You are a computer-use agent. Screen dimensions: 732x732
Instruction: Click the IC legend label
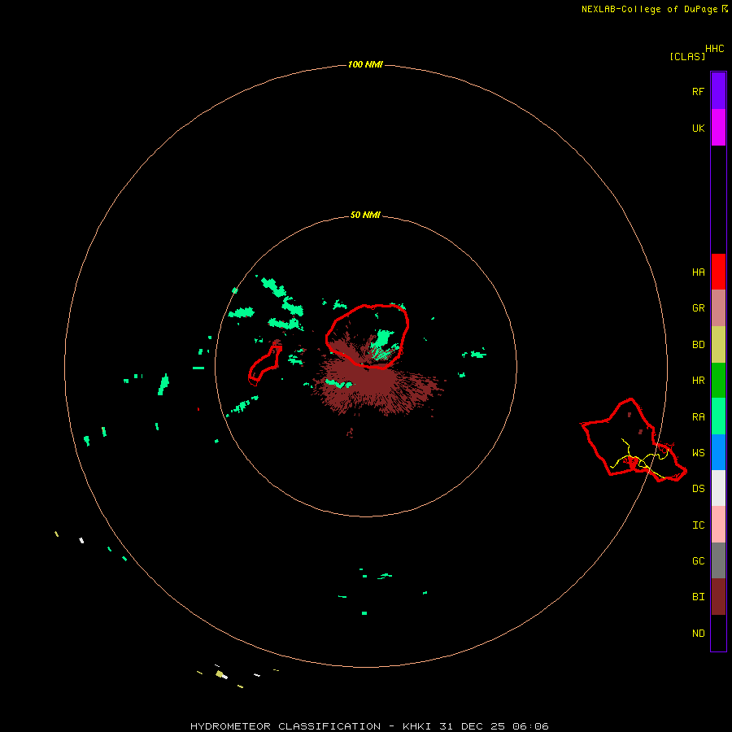(698, 525)
